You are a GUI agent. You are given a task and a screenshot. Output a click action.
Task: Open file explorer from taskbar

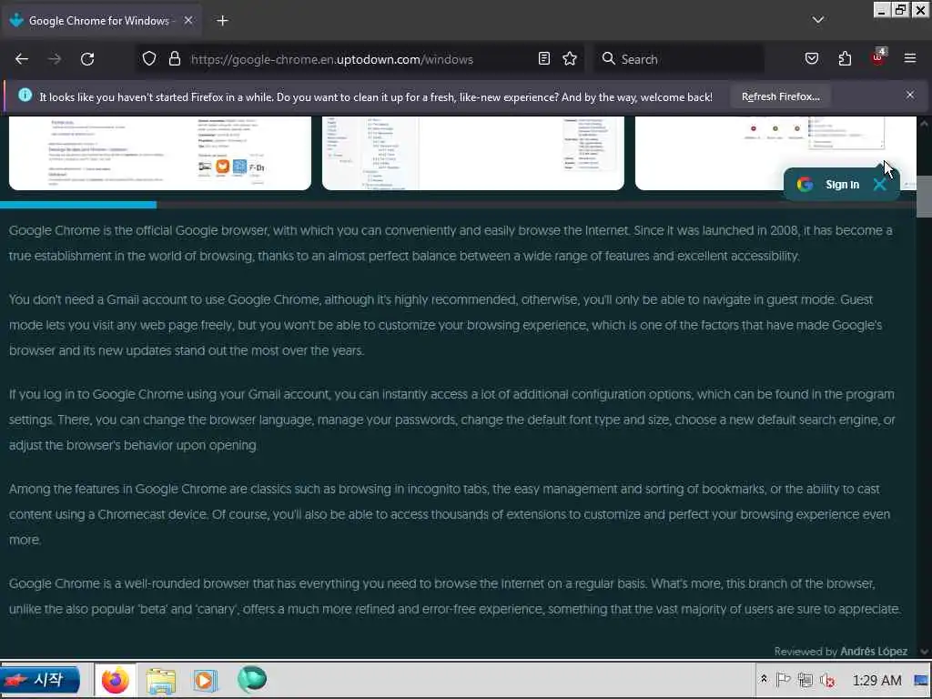click(161, 680)
